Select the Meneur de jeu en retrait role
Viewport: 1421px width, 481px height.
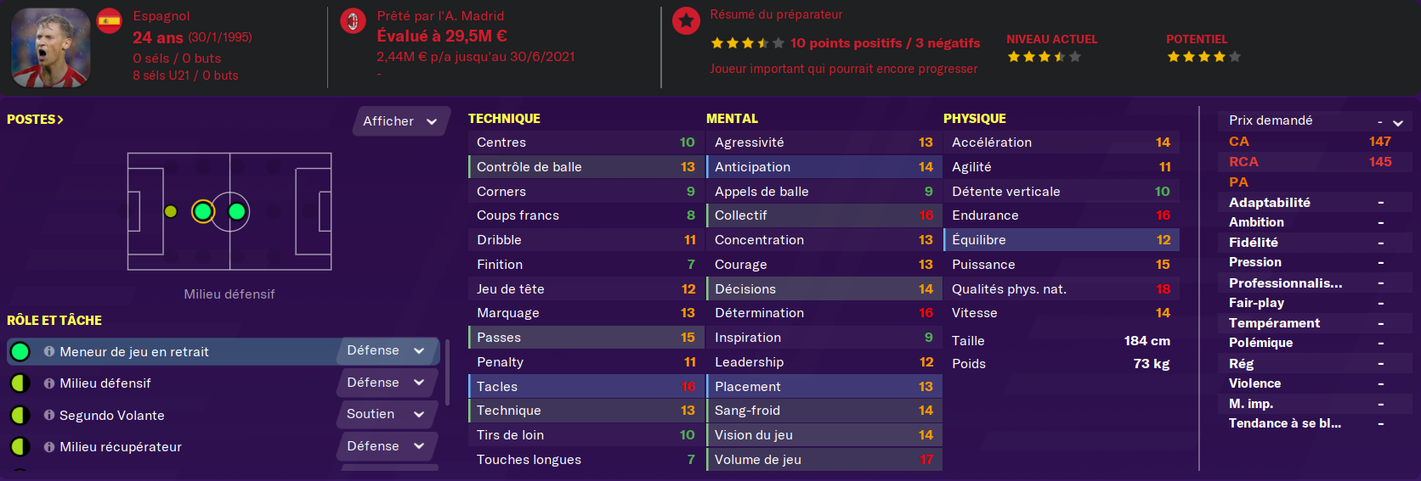[133, 351]
